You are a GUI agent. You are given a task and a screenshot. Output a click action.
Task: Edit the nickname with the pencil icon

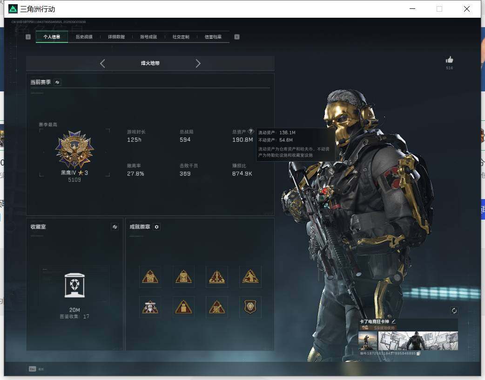(x=393, y=322)
